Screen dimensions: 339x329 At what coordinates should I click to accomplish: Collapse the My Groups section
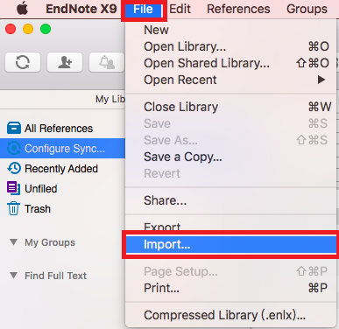pos(13,242)
